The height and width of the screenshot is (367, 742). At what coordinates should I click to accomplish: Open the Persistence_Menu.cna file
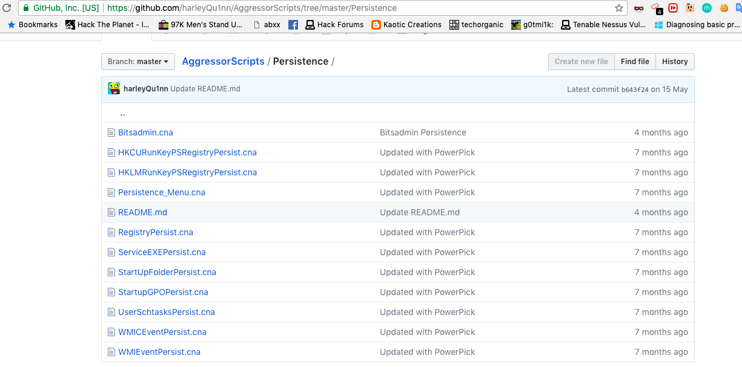point(162,192)
